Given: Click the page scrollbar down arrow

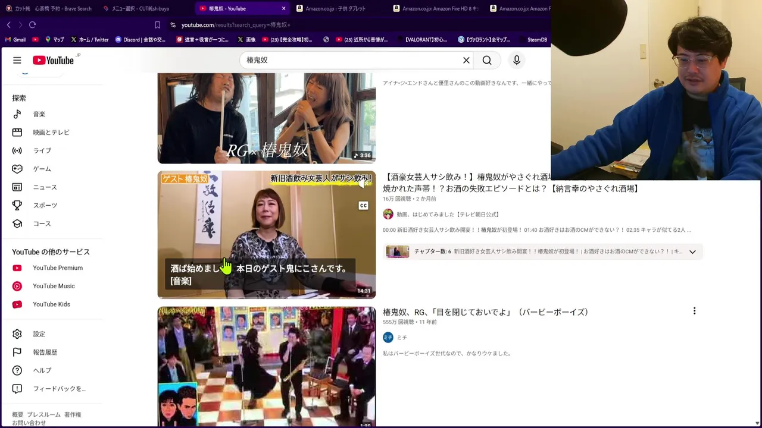Looking at the screenshot, I should coord(757,423).
